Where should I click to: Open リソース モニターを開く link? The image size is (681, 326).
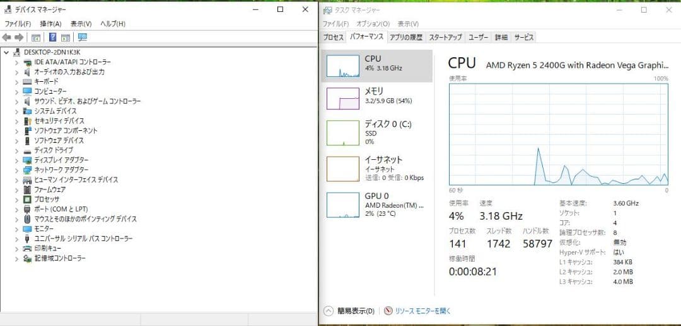423,311
